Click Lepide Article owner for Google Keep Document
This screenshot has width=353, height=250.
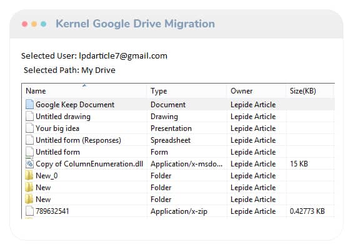point(253,105)
